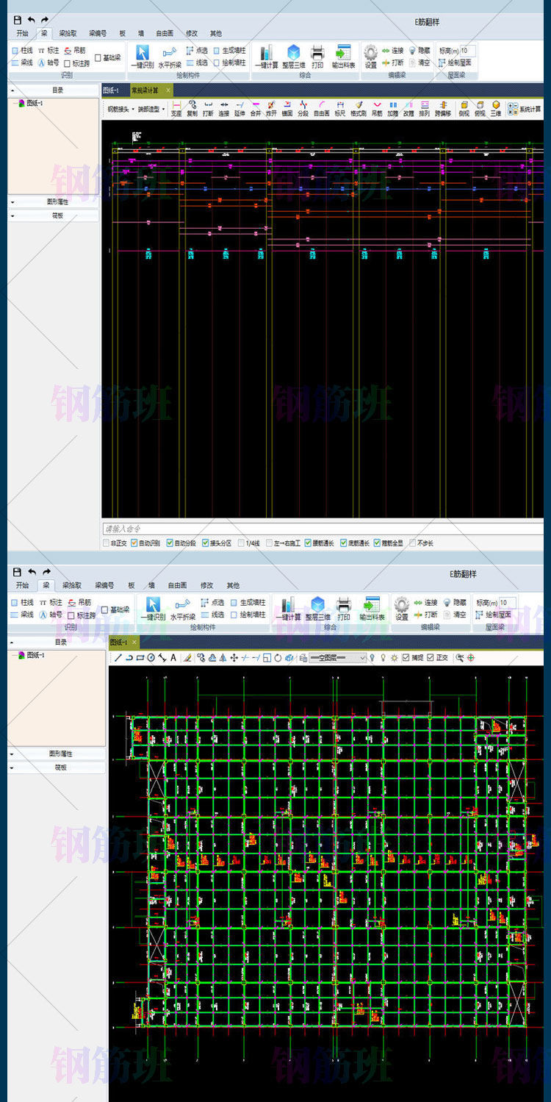Image resolution: width=551 pixels, height=1102 pixels.
Task: Open 空图层 layer combo box in lower window
Action: pos(337,658)
